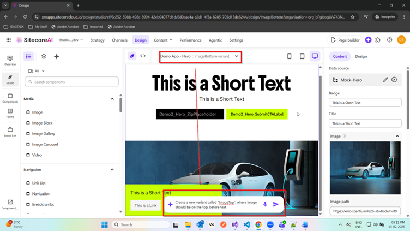Open the layers panel icon
Screen dimensions: 410x231
pos(44,56)
